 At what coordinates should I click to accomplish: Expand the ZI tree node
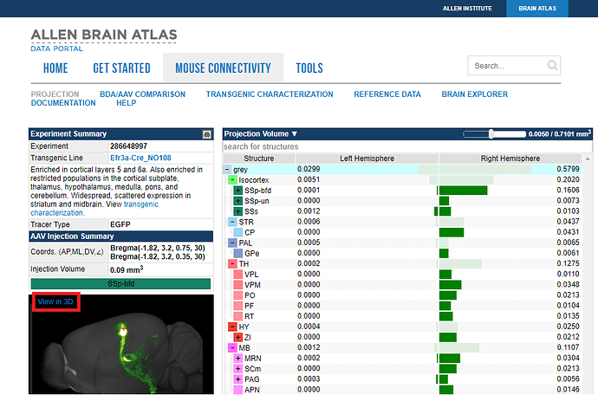238,337
